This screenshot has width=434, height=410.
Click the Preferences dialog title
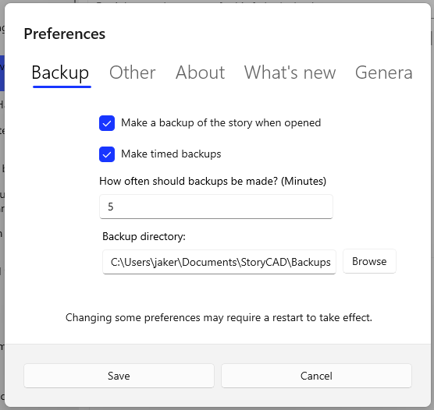(x=65, y=34)
